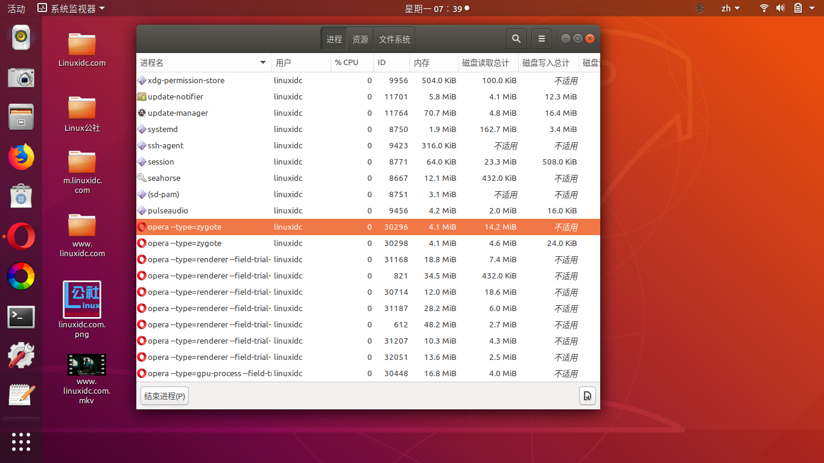824x463 pixels.
Task: Sort by the ID column header
Action: click(x=391, y=63)
